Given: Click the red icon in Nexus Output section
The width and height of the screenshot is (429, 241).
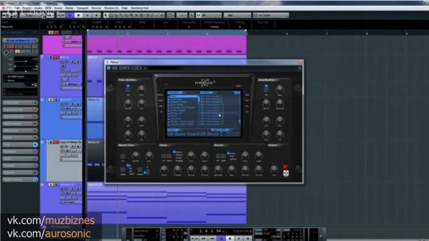Looking at the screenshot, I should (286, 166).
